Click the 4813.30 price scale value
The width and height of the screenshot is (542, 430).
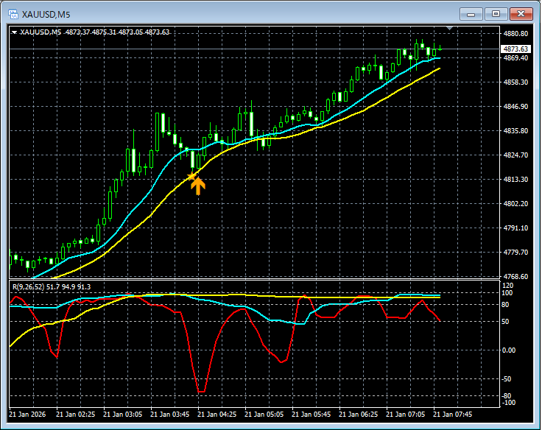(x=515, y=180)
